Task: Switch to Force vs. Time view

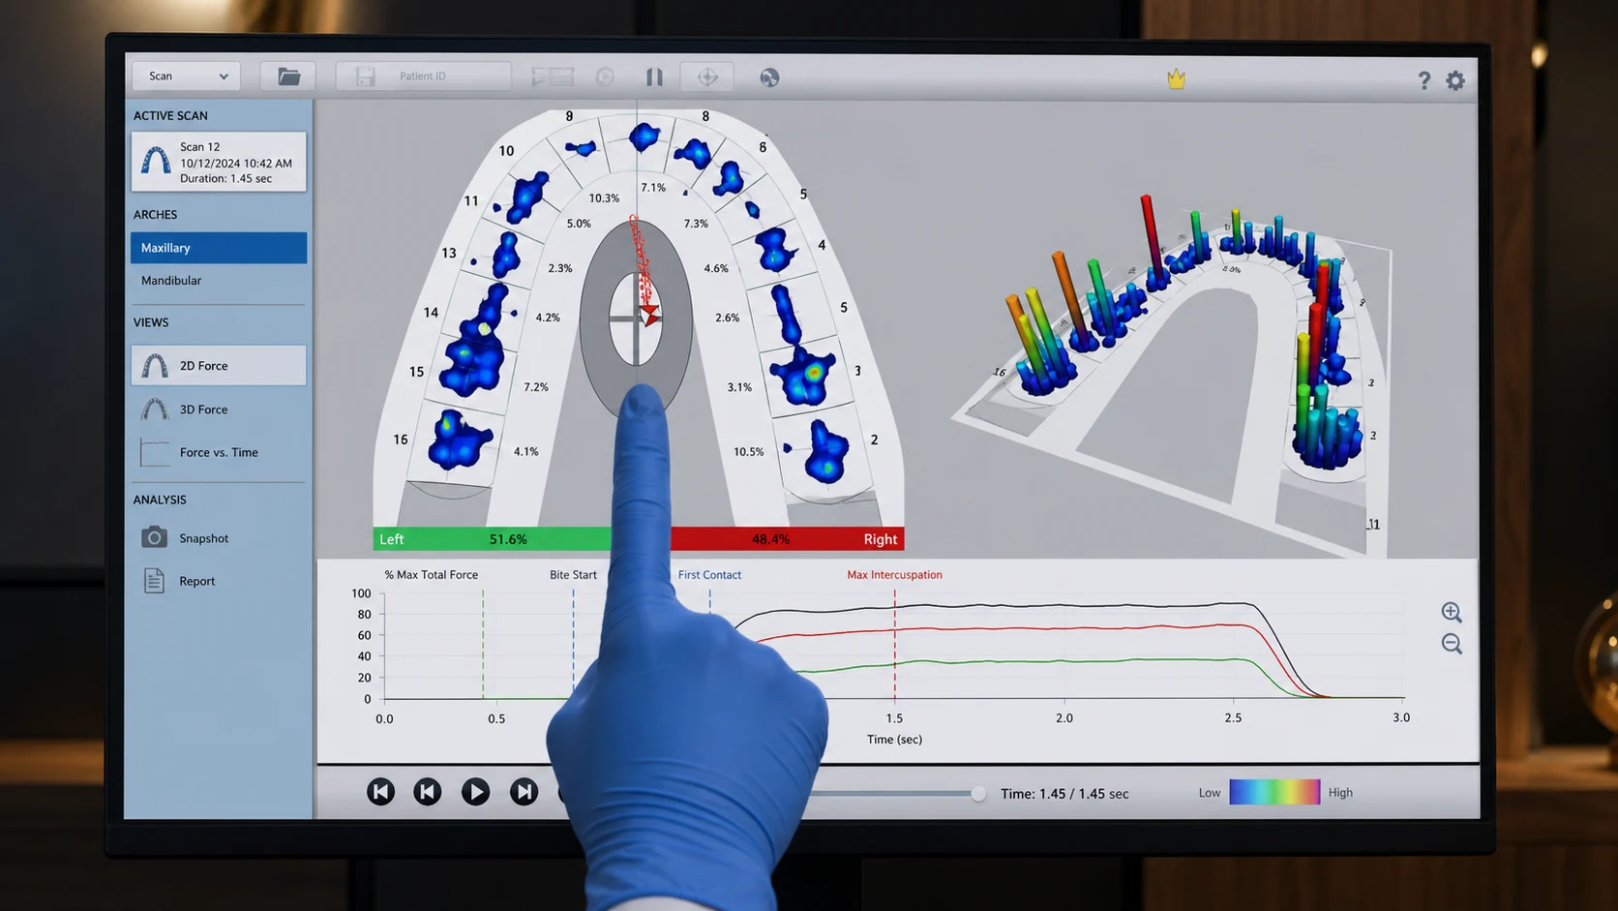Action: (219, 452)
